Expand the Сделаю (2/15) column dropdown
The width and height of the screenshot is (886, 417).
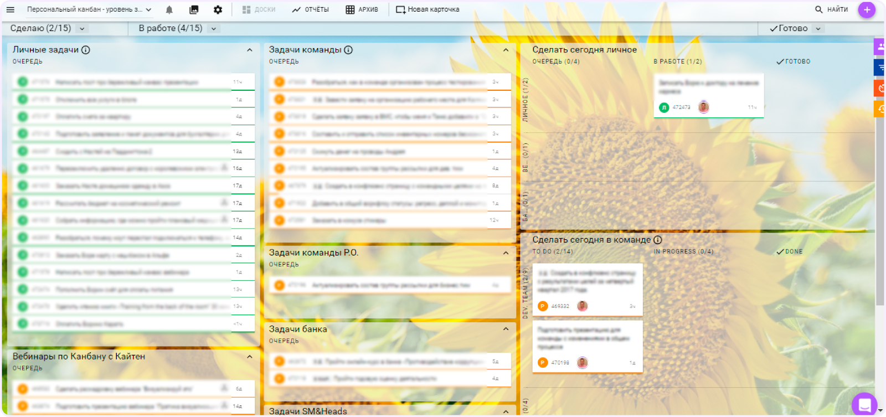point(83,29)
